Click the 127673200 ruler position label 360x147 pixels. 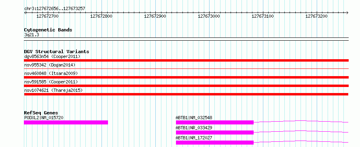tap(317, 16)
